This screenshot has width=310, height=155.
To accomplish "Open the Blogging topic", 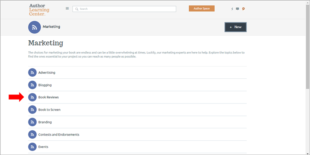I will pos(45,85).
